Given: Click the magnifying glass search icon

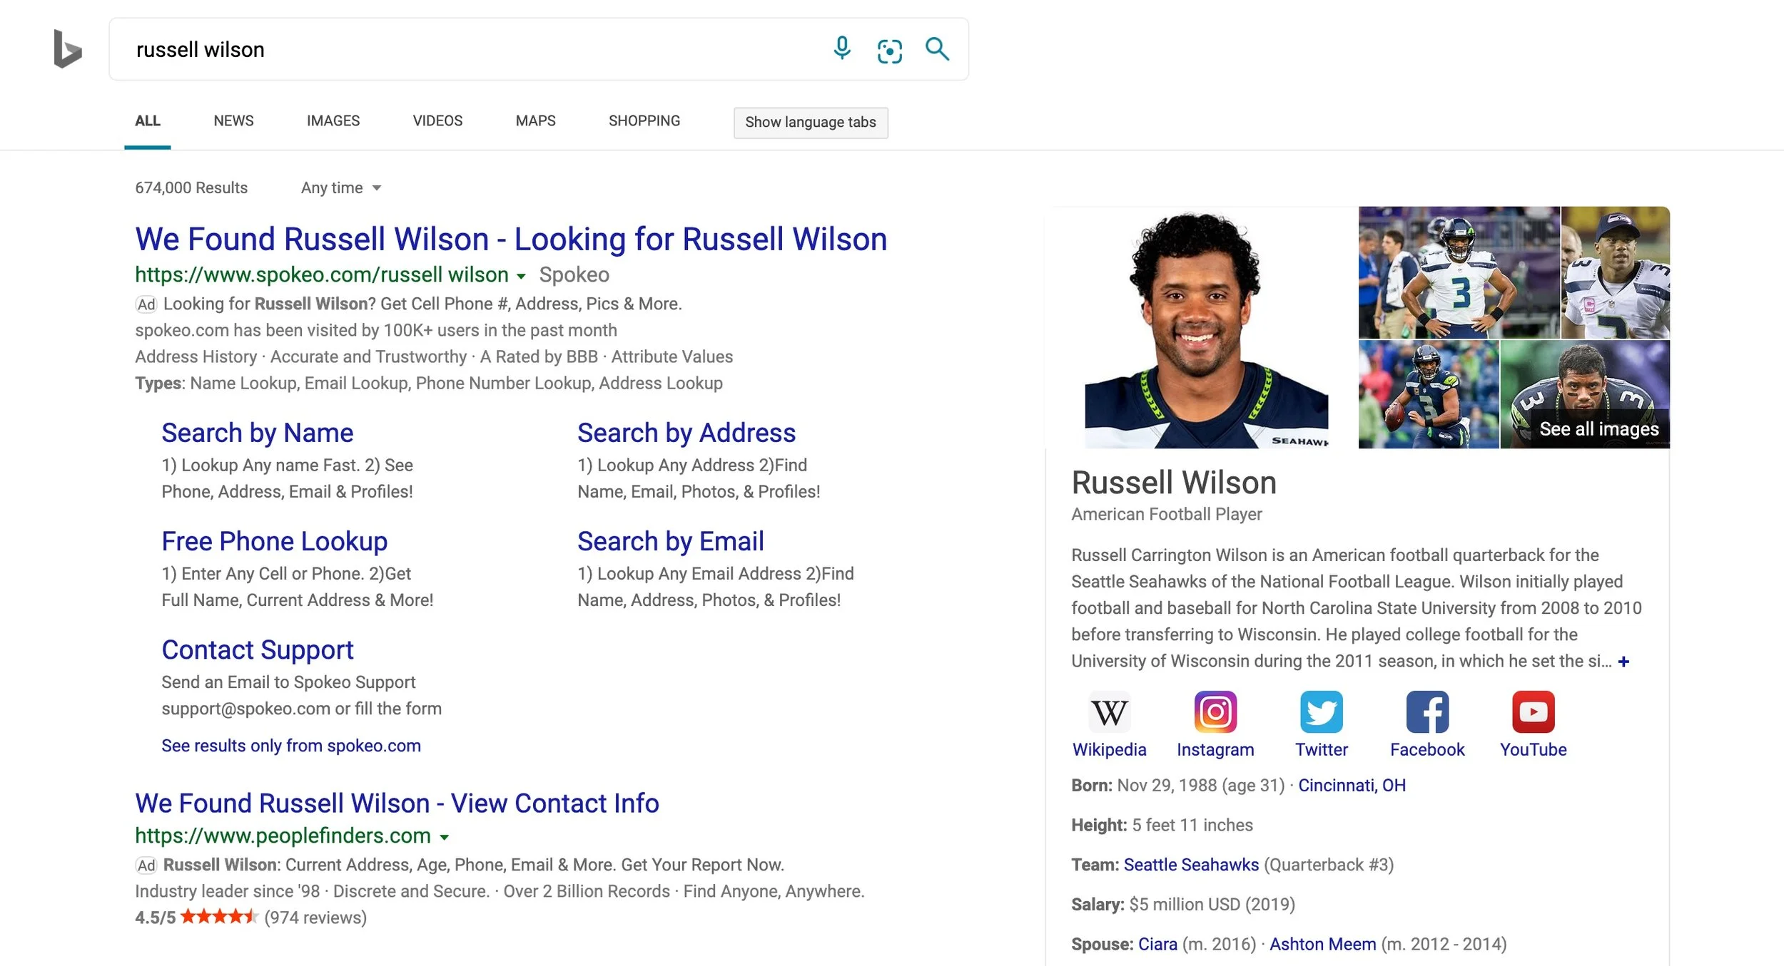Looking at the screenshot, I should pyautogui.click(x=937, y=49).
